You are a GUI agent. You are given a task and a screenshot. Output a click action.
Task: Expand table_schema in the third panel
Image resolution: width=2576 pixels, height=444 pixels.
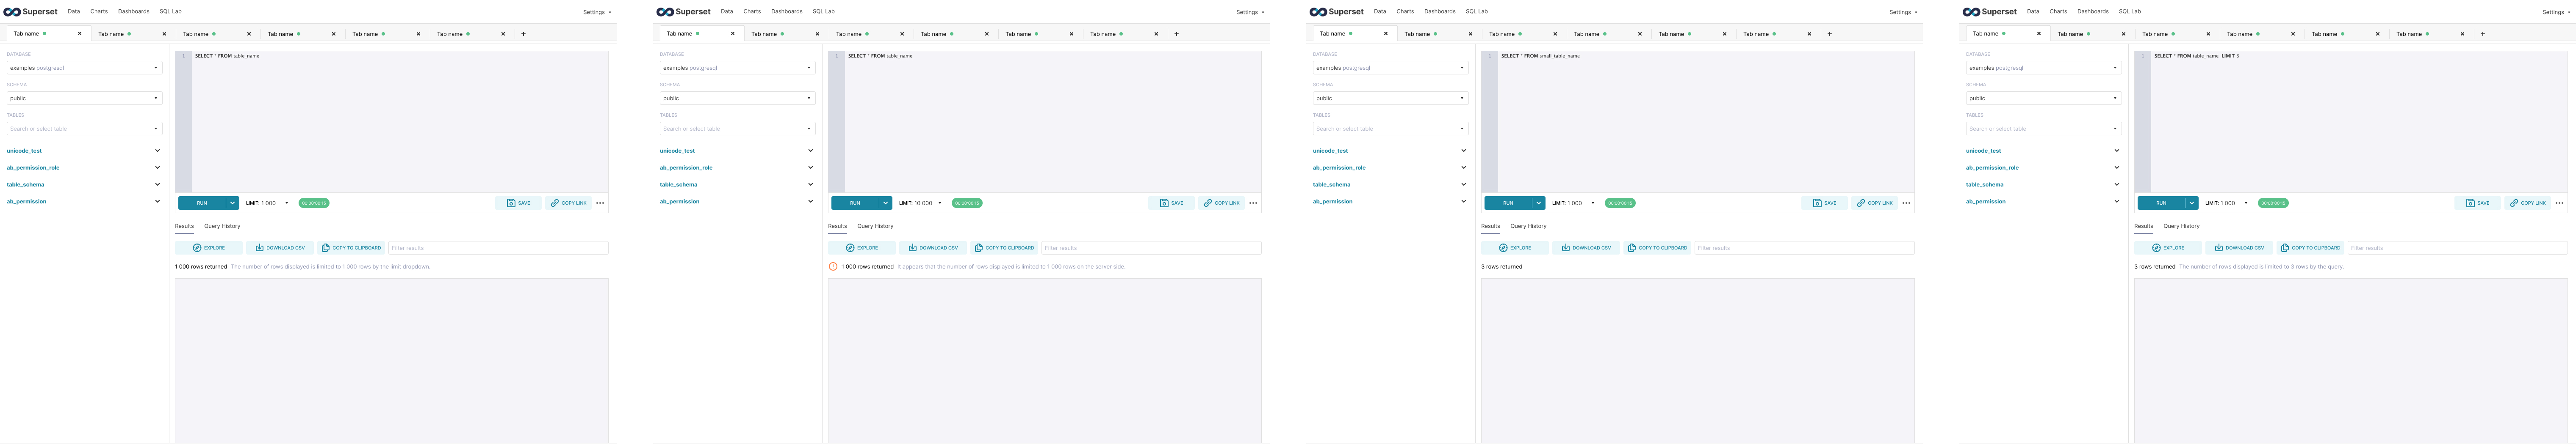pyautogui.click(x=1463, y=185)
